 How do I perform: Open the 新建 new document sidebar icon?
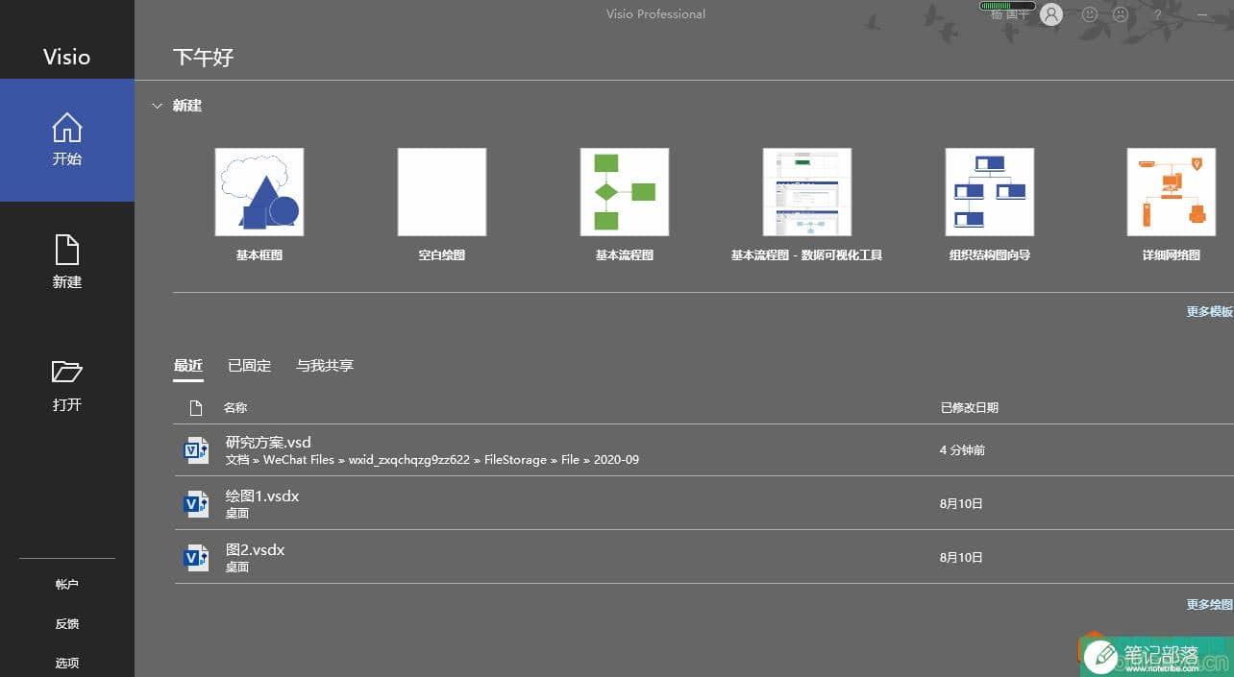[x=67, y=250]
